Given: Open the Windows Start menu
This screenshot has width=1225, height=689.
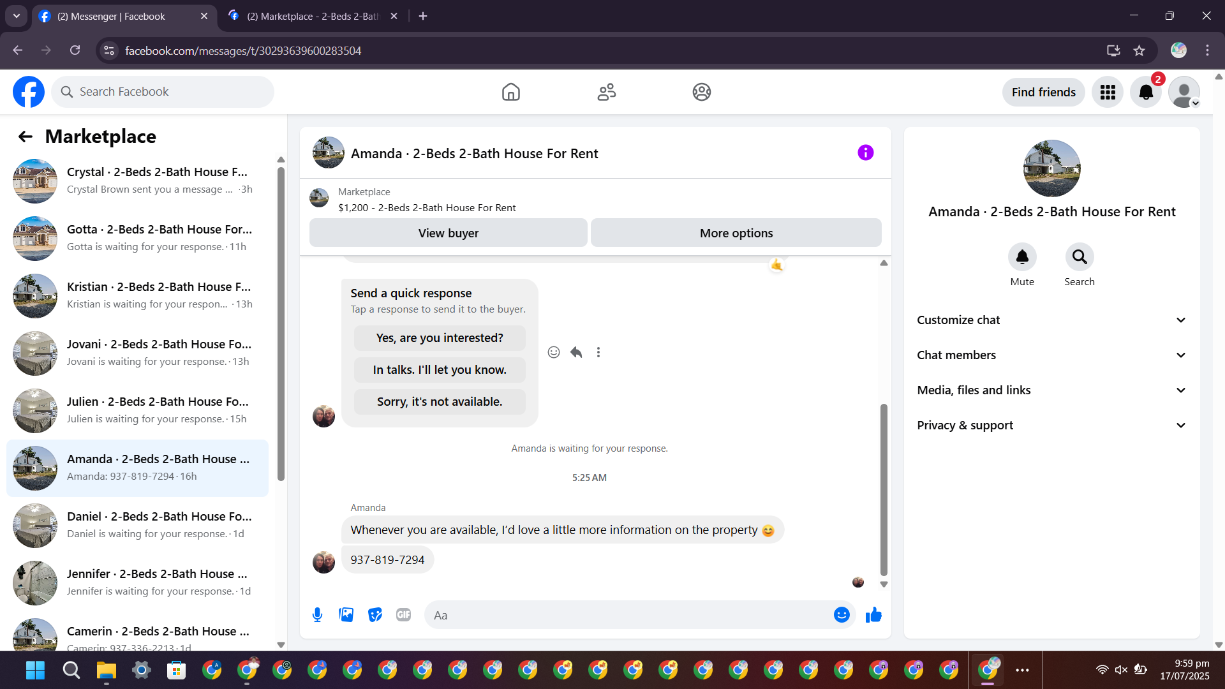Looking at the screenshot, I should coord(35,670).
